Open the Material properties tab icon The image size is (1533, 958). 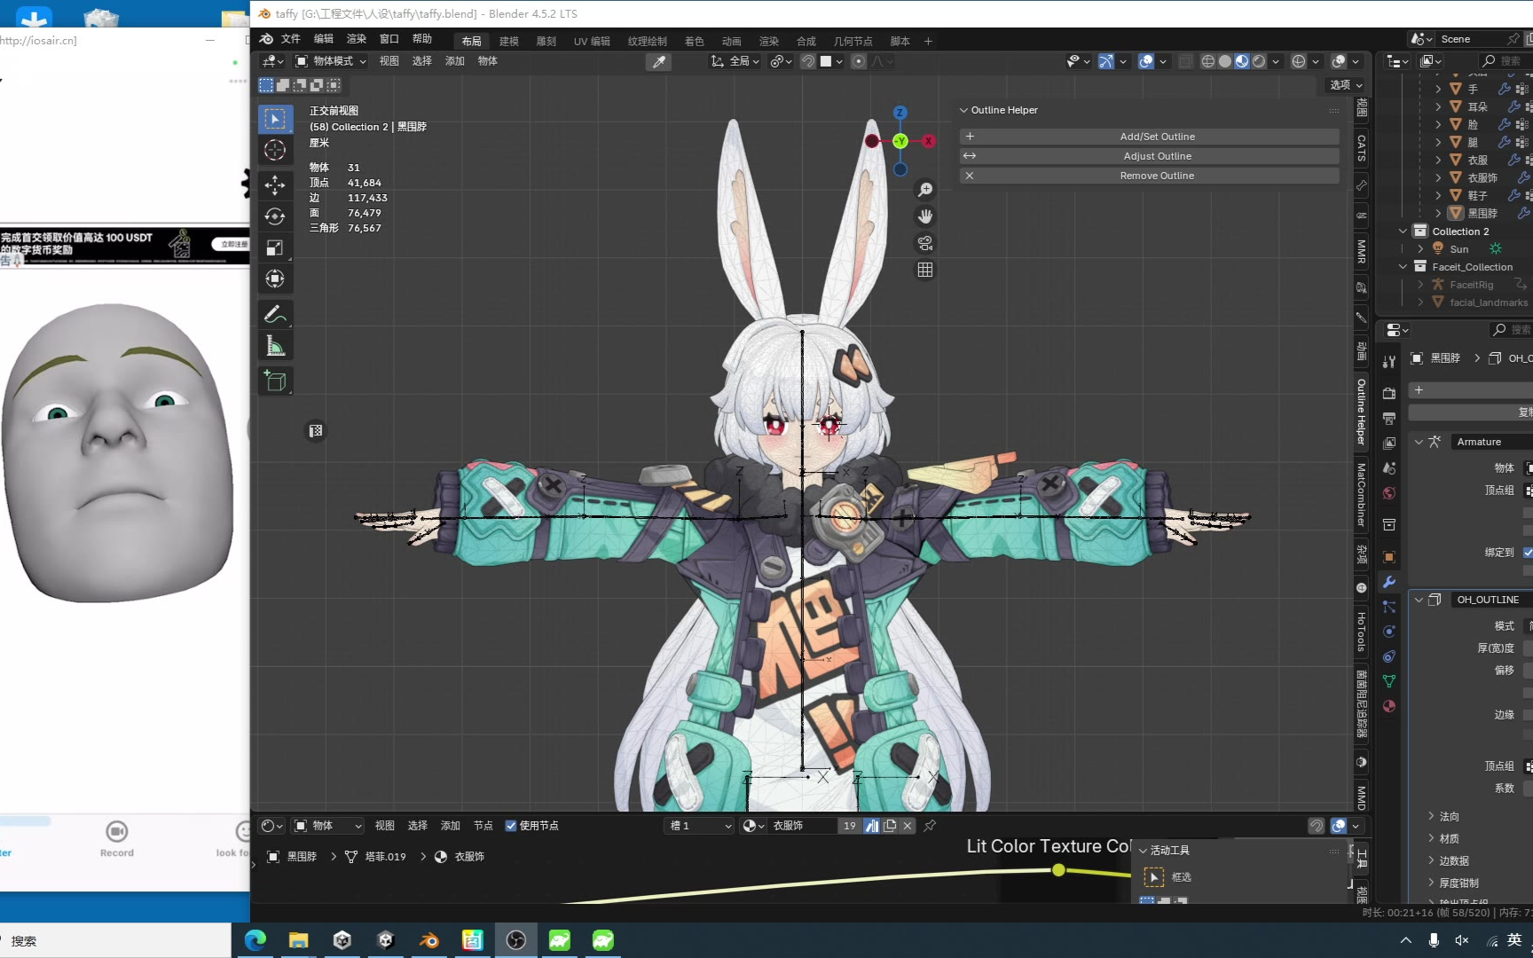click(1389, 706)
